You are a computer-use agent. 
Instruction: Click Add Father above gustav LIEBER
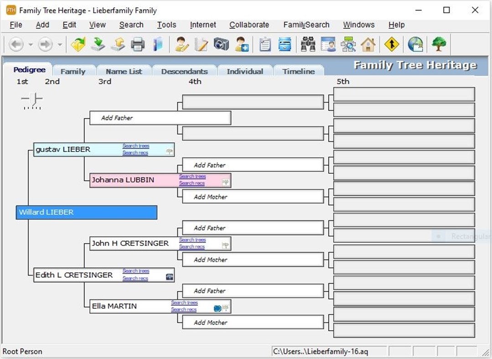pyautogui.click(x=160, y=118)
